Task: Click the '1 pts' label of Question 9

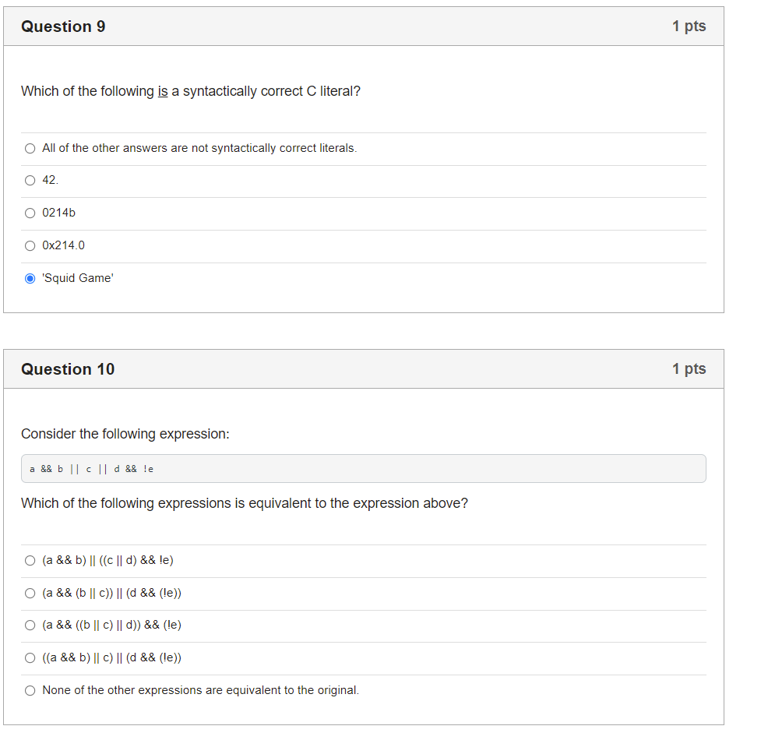Action: (689, 26)
